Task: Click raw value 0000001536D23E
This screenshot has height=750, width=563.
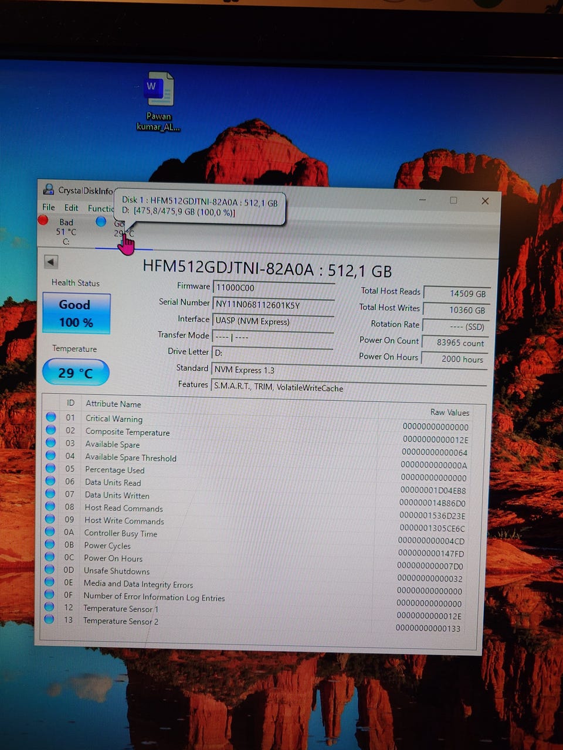Action: point(432,516)
